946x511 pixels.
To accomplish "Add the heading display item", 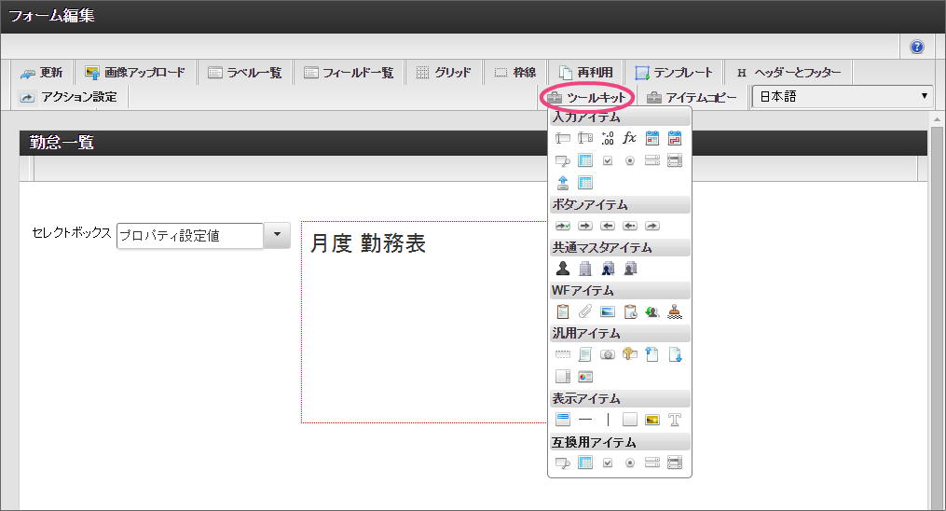I will (562, 420).
